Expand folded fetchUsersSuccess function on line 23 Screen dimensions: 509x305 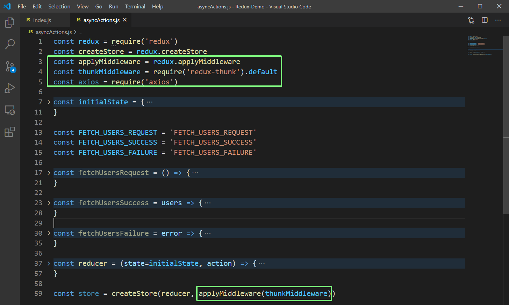(49, 203)
